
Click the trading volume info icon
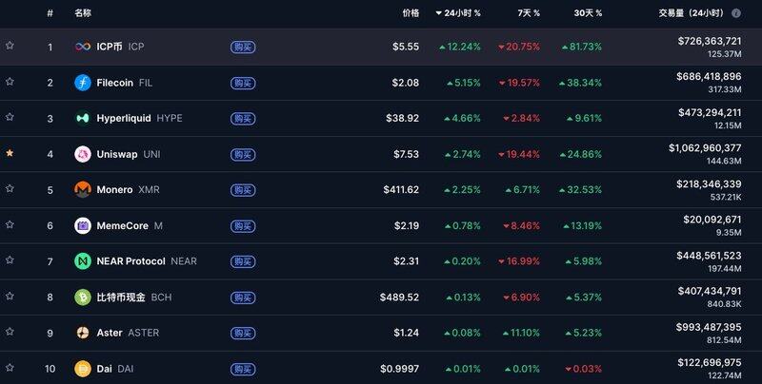[x=736, y=13]
